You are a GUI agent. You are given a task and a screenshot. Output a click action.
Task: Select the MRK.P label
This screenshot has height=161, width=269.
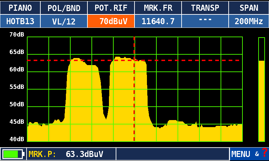click(x=42, y=154)
